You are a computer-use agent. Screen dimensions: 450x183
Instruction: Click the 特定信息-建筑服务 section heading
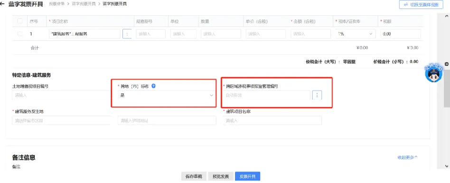point(32,75)
